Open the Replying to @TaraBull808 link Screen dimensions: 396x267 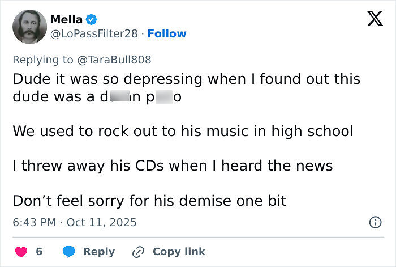click(82, 59)
